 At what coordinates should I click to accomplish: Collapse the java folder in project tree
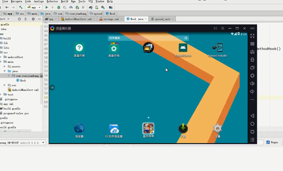tap(5, 71)
